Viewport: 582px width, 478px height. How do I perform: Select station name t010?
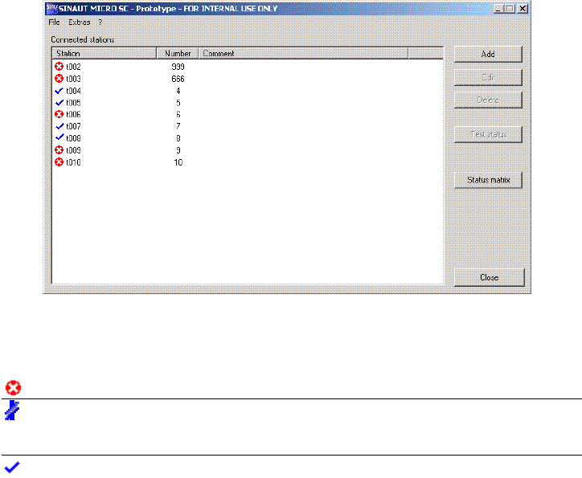pos(73,162)
